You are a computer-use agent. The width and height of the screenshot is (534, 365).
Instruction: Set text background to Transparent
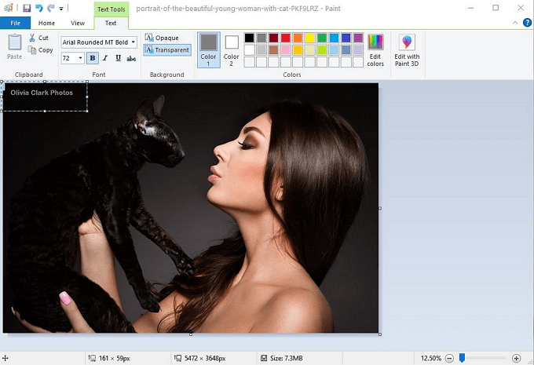(166, 50)
